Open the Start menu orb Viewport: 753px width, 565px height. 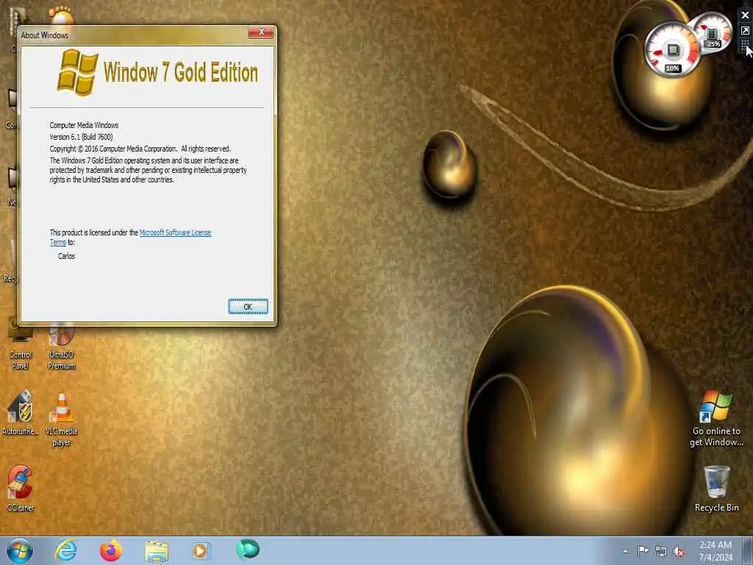pos(20,550)
